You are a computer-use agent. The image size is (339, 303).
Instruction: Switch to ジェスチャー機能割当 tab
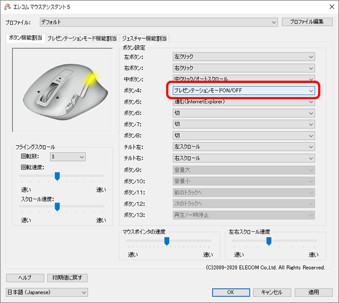144,38
